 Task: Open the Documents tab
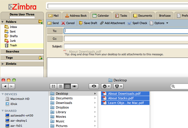[142, 16]
